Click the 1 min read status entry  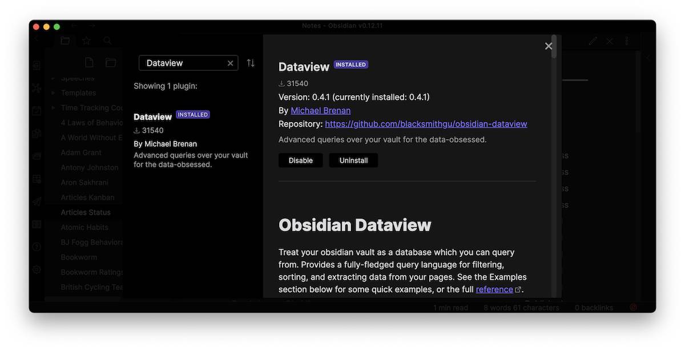coord(450,308)
